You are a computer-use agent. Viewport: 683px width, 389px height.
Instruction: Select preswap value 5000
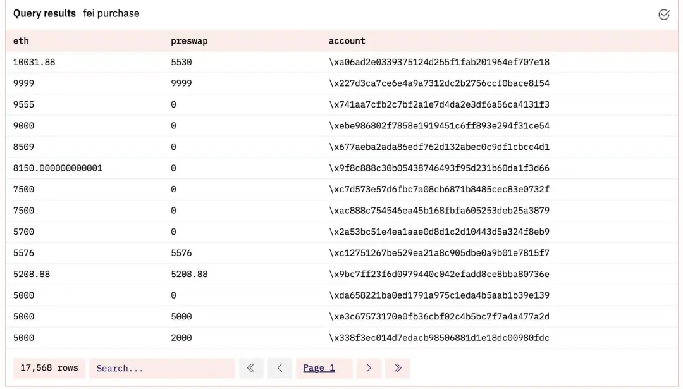click(182, 317)
